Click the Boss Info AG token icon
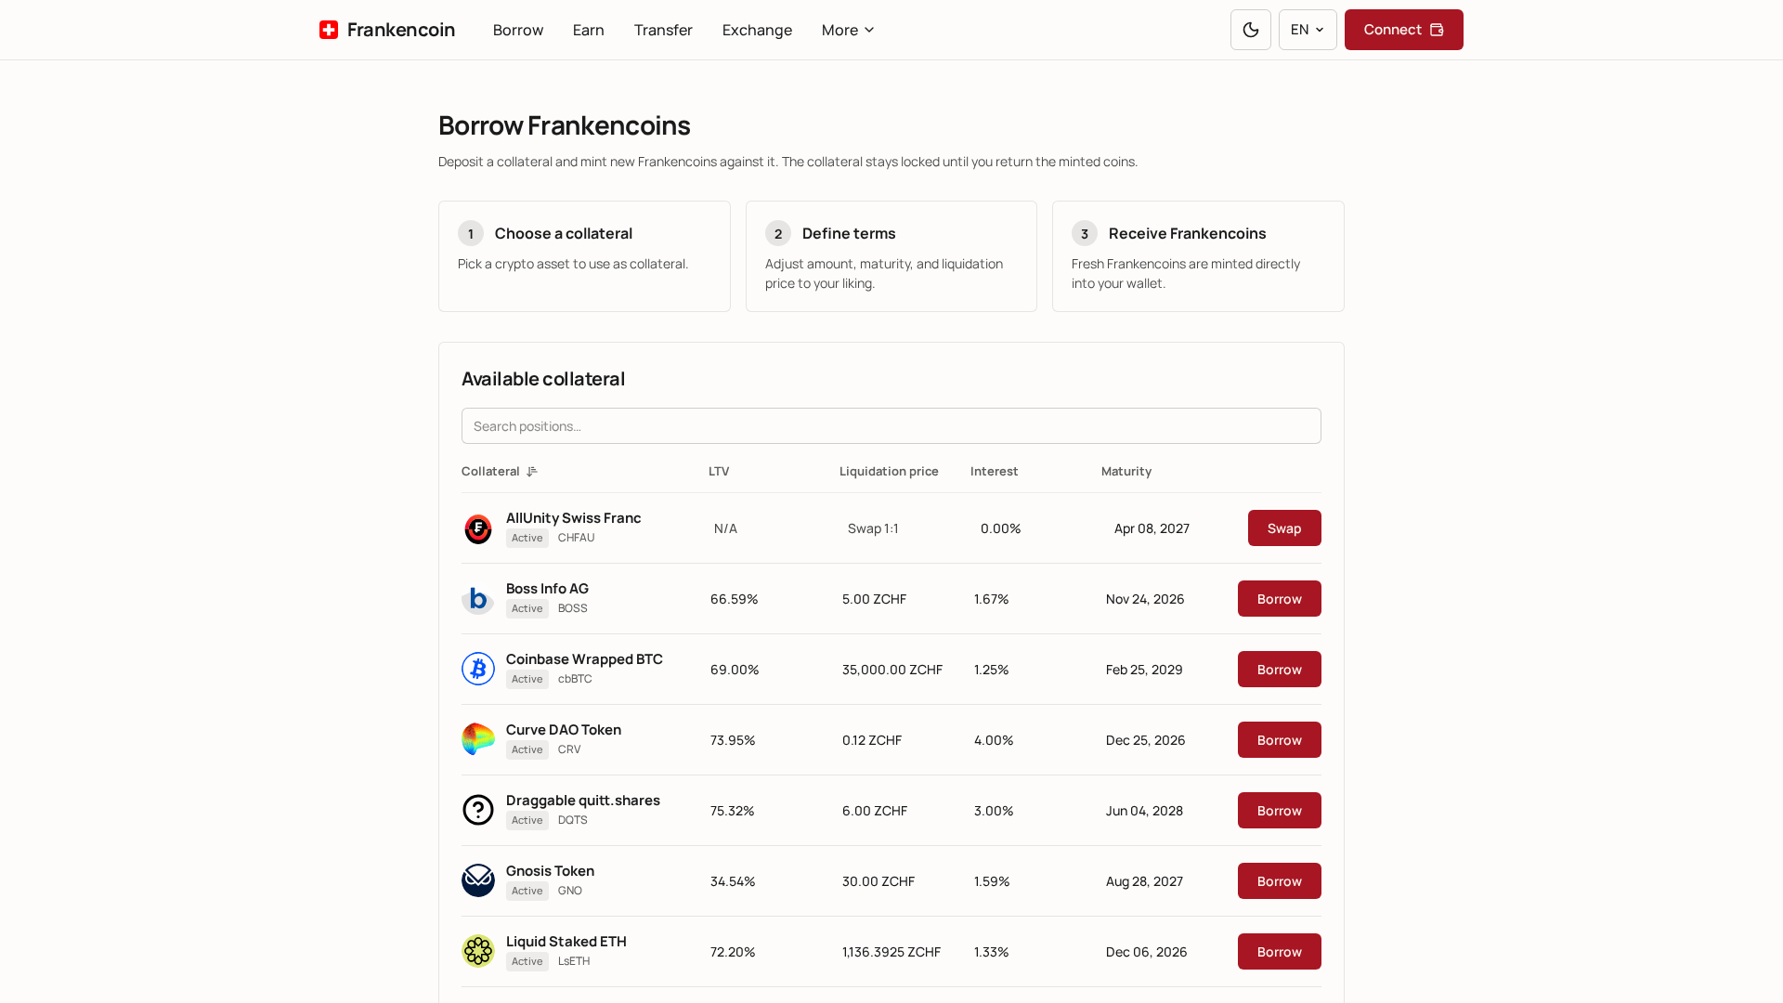Screen dimensions: 1783x1003 pos(478,599)
